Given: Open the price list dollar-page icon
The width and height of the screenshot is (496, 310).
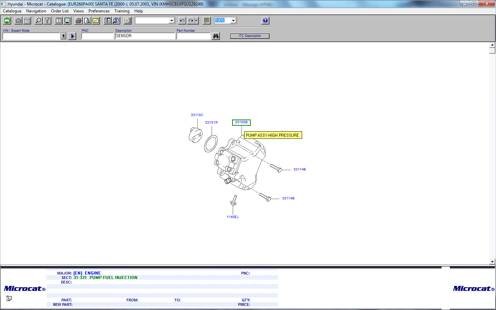Looking at the screenshot, I should tap(59, 21).
